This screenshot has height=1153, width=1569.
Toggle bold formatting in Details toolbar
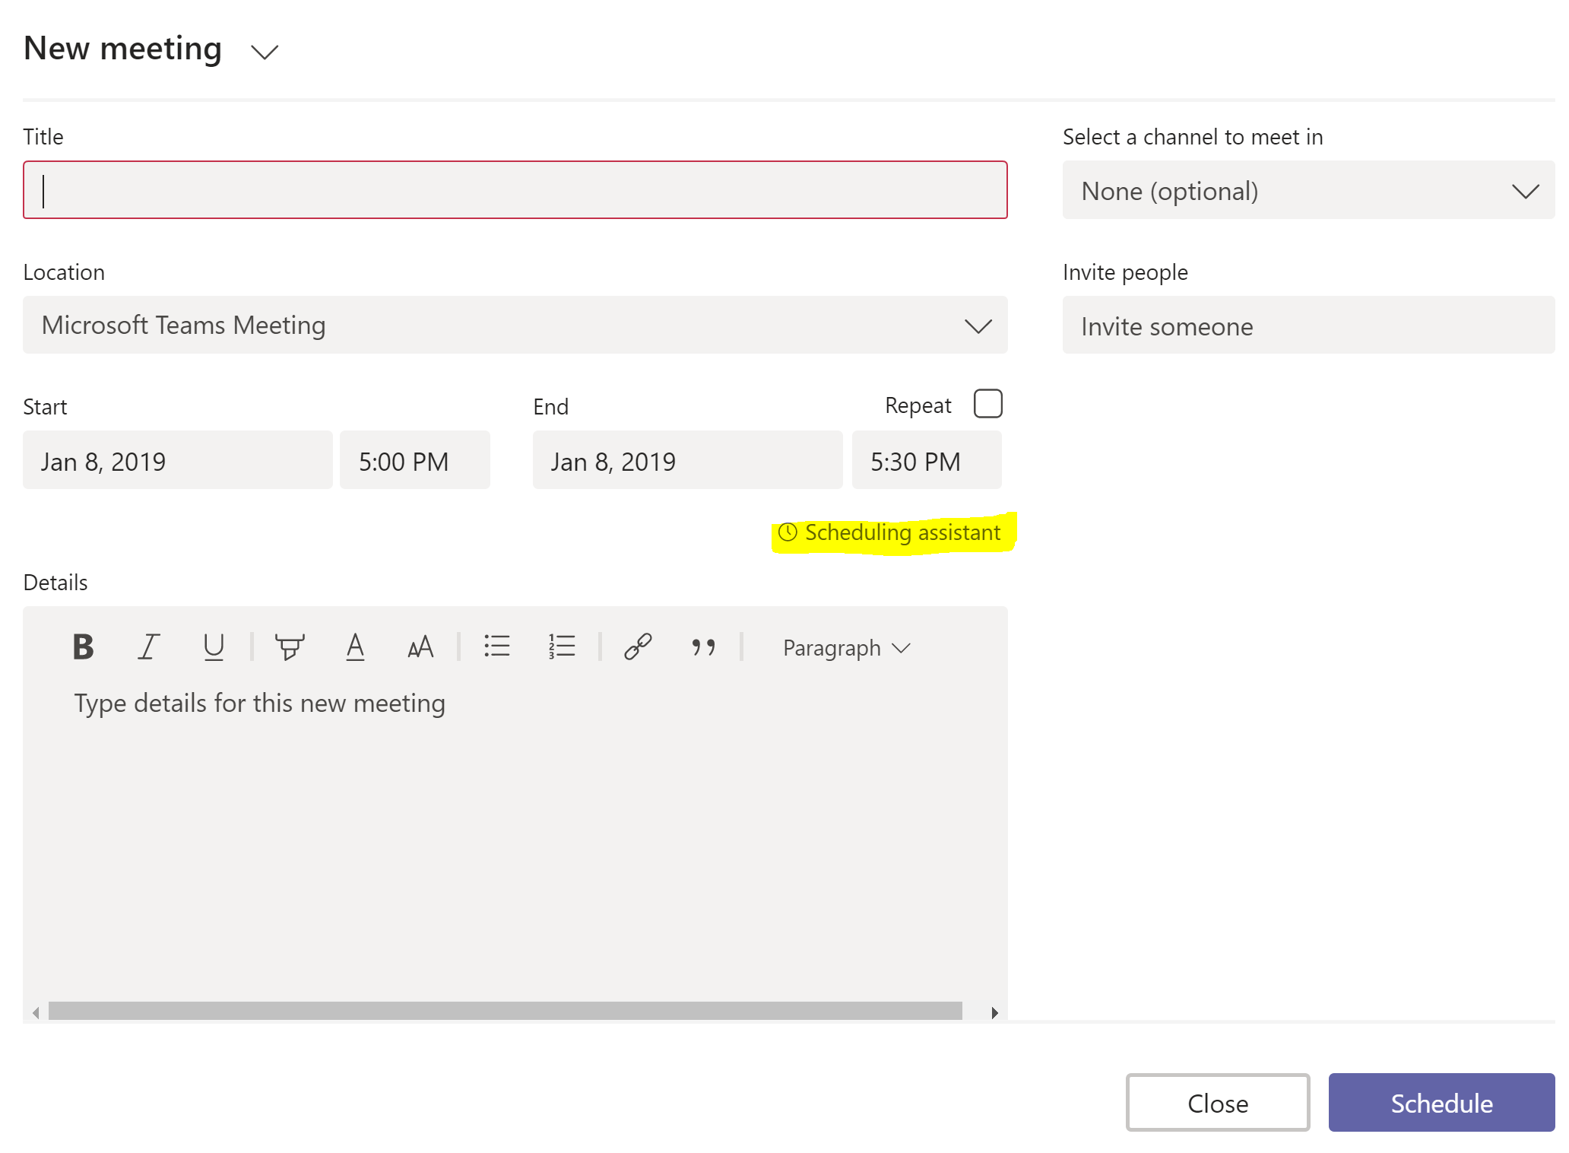pos(83,647)
